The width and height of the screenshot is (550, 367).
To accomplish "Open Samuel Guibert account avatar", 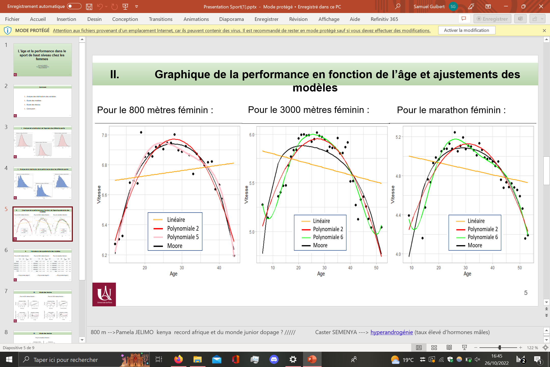I will [x=453, y=7].
